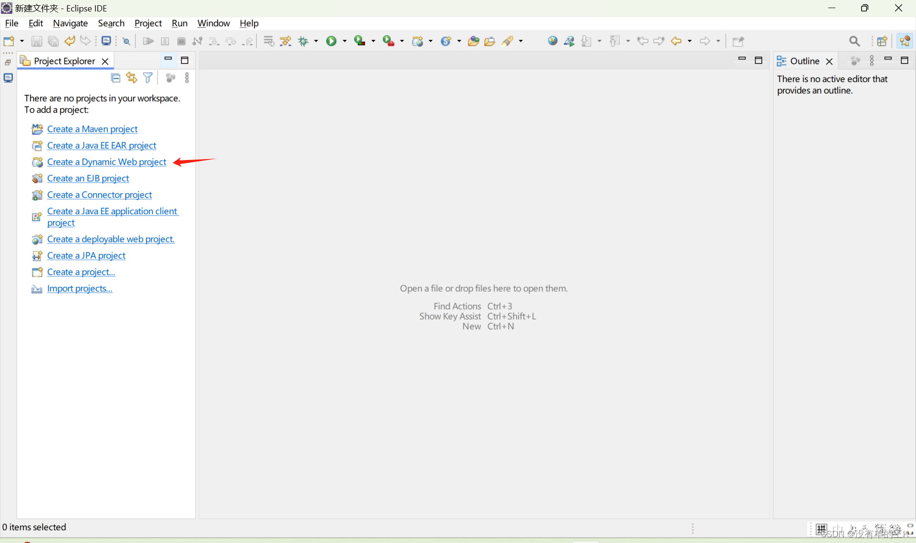Click the Disconnect icon
Viewport: 916px width, 543px height.
pyautogui.click(x=198, y=41)
